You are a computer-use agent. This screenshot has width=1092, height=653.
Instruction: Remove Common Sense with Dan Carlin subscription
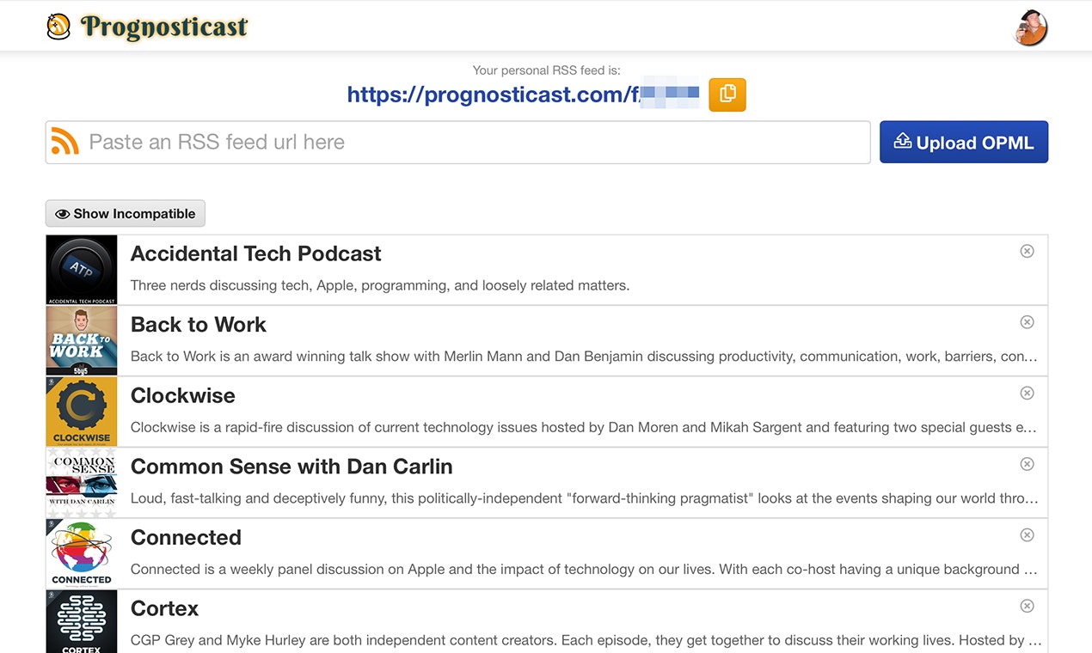[1027, 464]
